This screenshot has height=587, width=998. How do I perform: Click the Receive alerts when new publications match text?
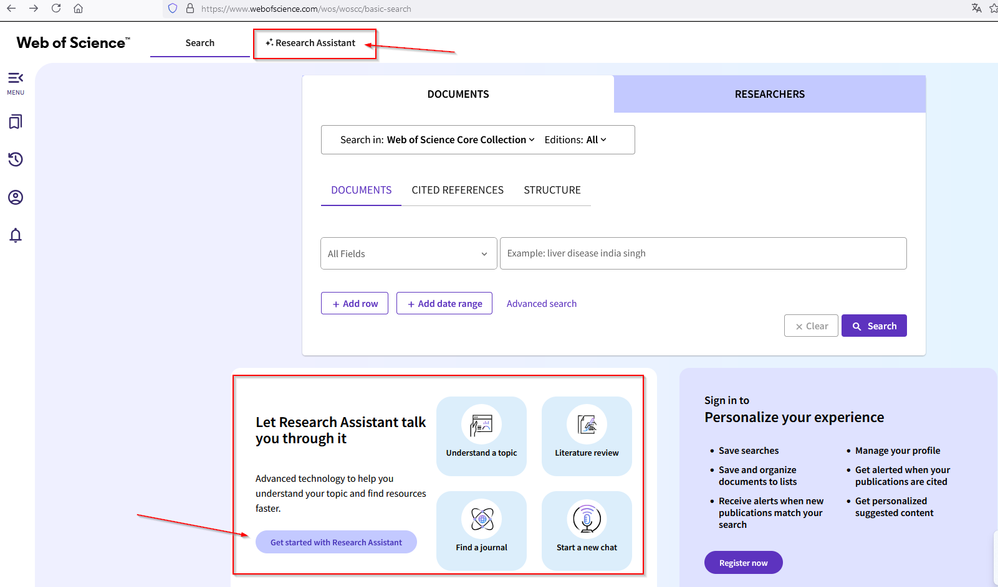click(771, 513)
